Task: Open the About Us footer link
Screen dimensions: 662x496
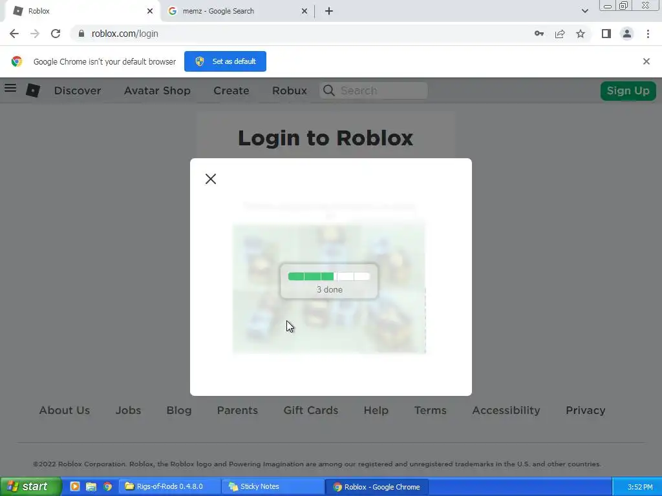Action: click(x=65, y=410)
